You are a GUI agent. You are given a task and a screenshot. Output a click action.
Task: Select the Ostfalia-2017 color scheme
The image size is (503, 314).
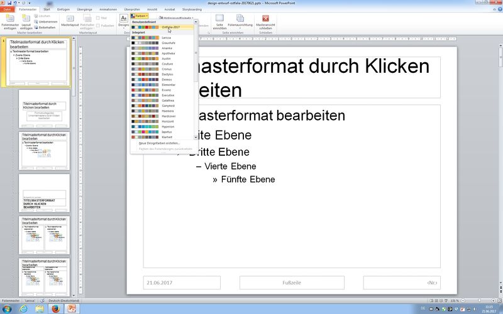pos(167,27)
